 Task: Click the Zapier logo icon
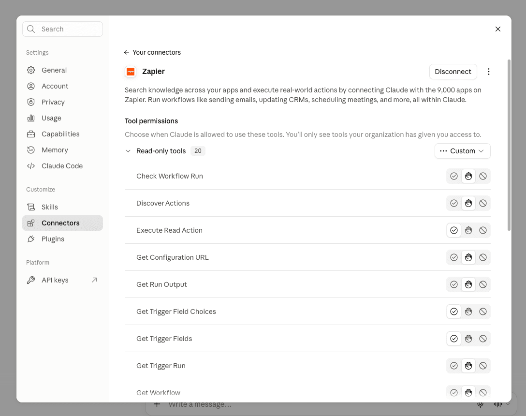pyautogui.click(x=131, y=72)
